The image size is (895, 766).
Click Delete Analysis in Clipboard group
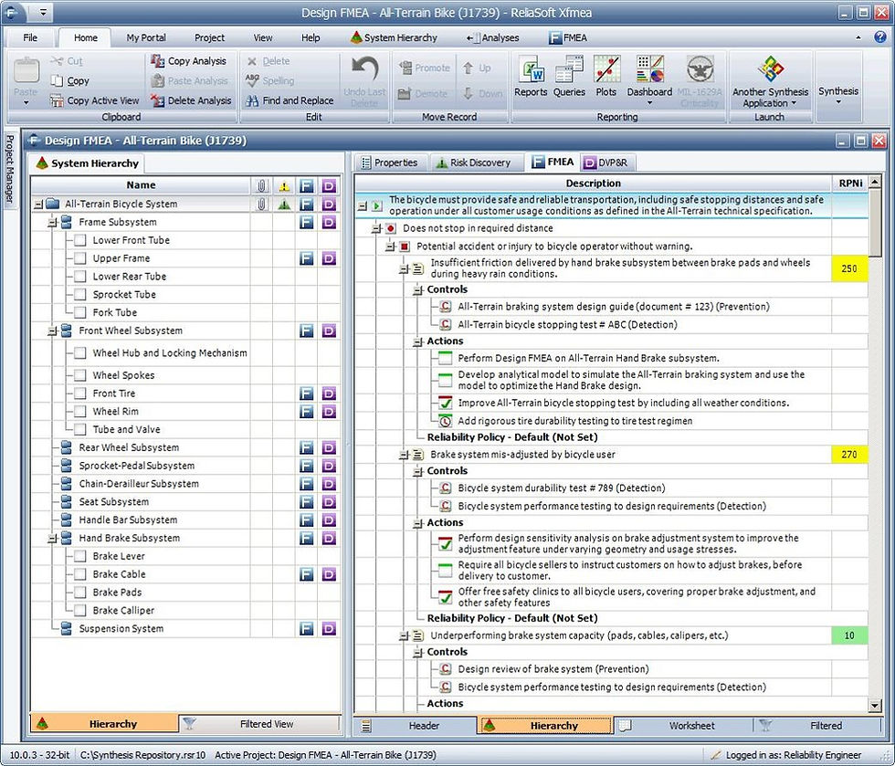(x=191, y=100)
